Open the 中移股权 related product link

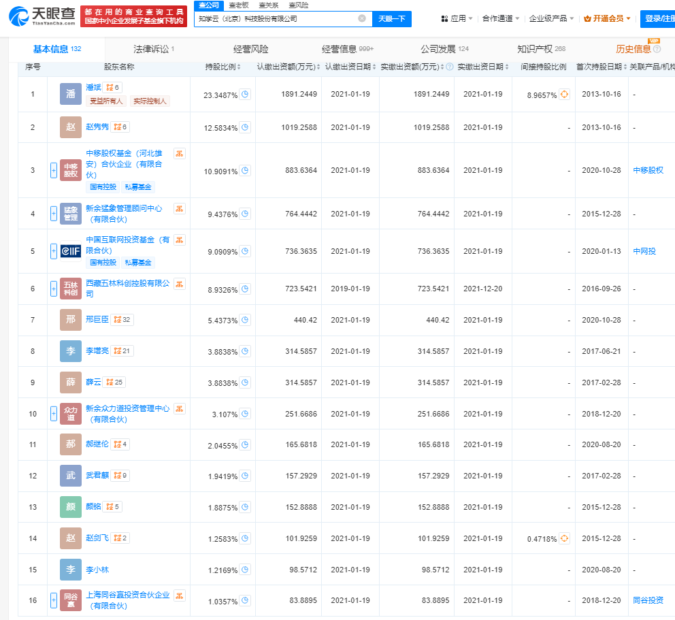tap(648, 171)
